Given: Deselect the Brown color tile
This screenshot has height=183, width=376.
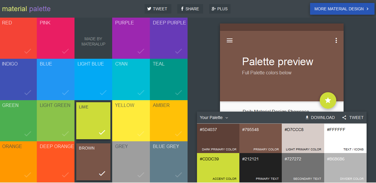Looking at the screenshot, I should pyautogui.click(x=93, y=162).
